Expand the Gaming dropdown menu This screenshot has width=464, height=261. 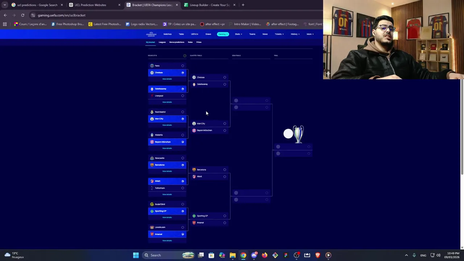coord(223,34)
